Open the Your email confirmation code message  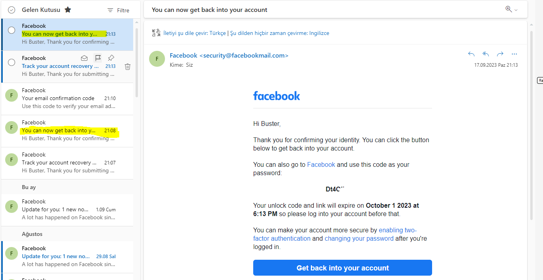69,99
